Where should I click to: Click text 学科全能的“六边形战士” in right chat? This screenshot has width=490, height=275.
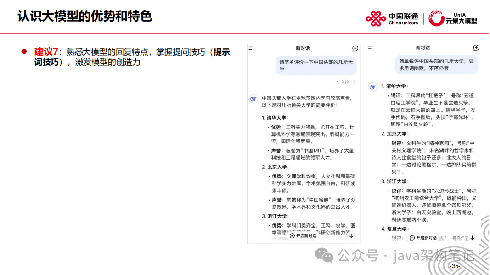coord(435,191)
